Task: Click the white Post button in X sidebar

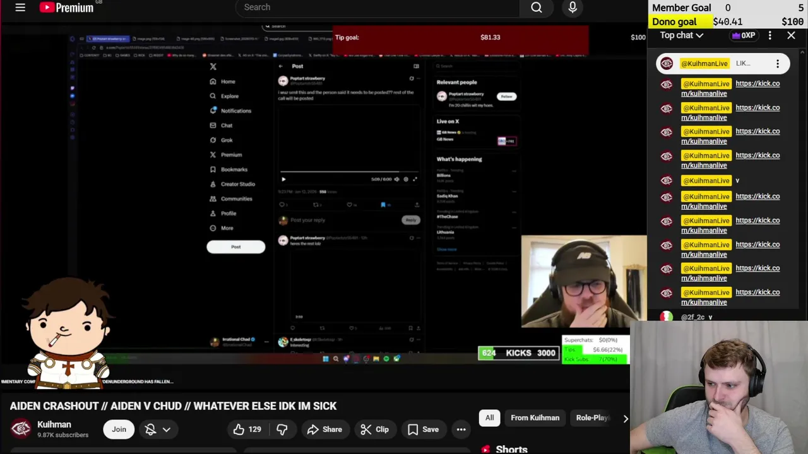Action: click(x=235, y=247)
